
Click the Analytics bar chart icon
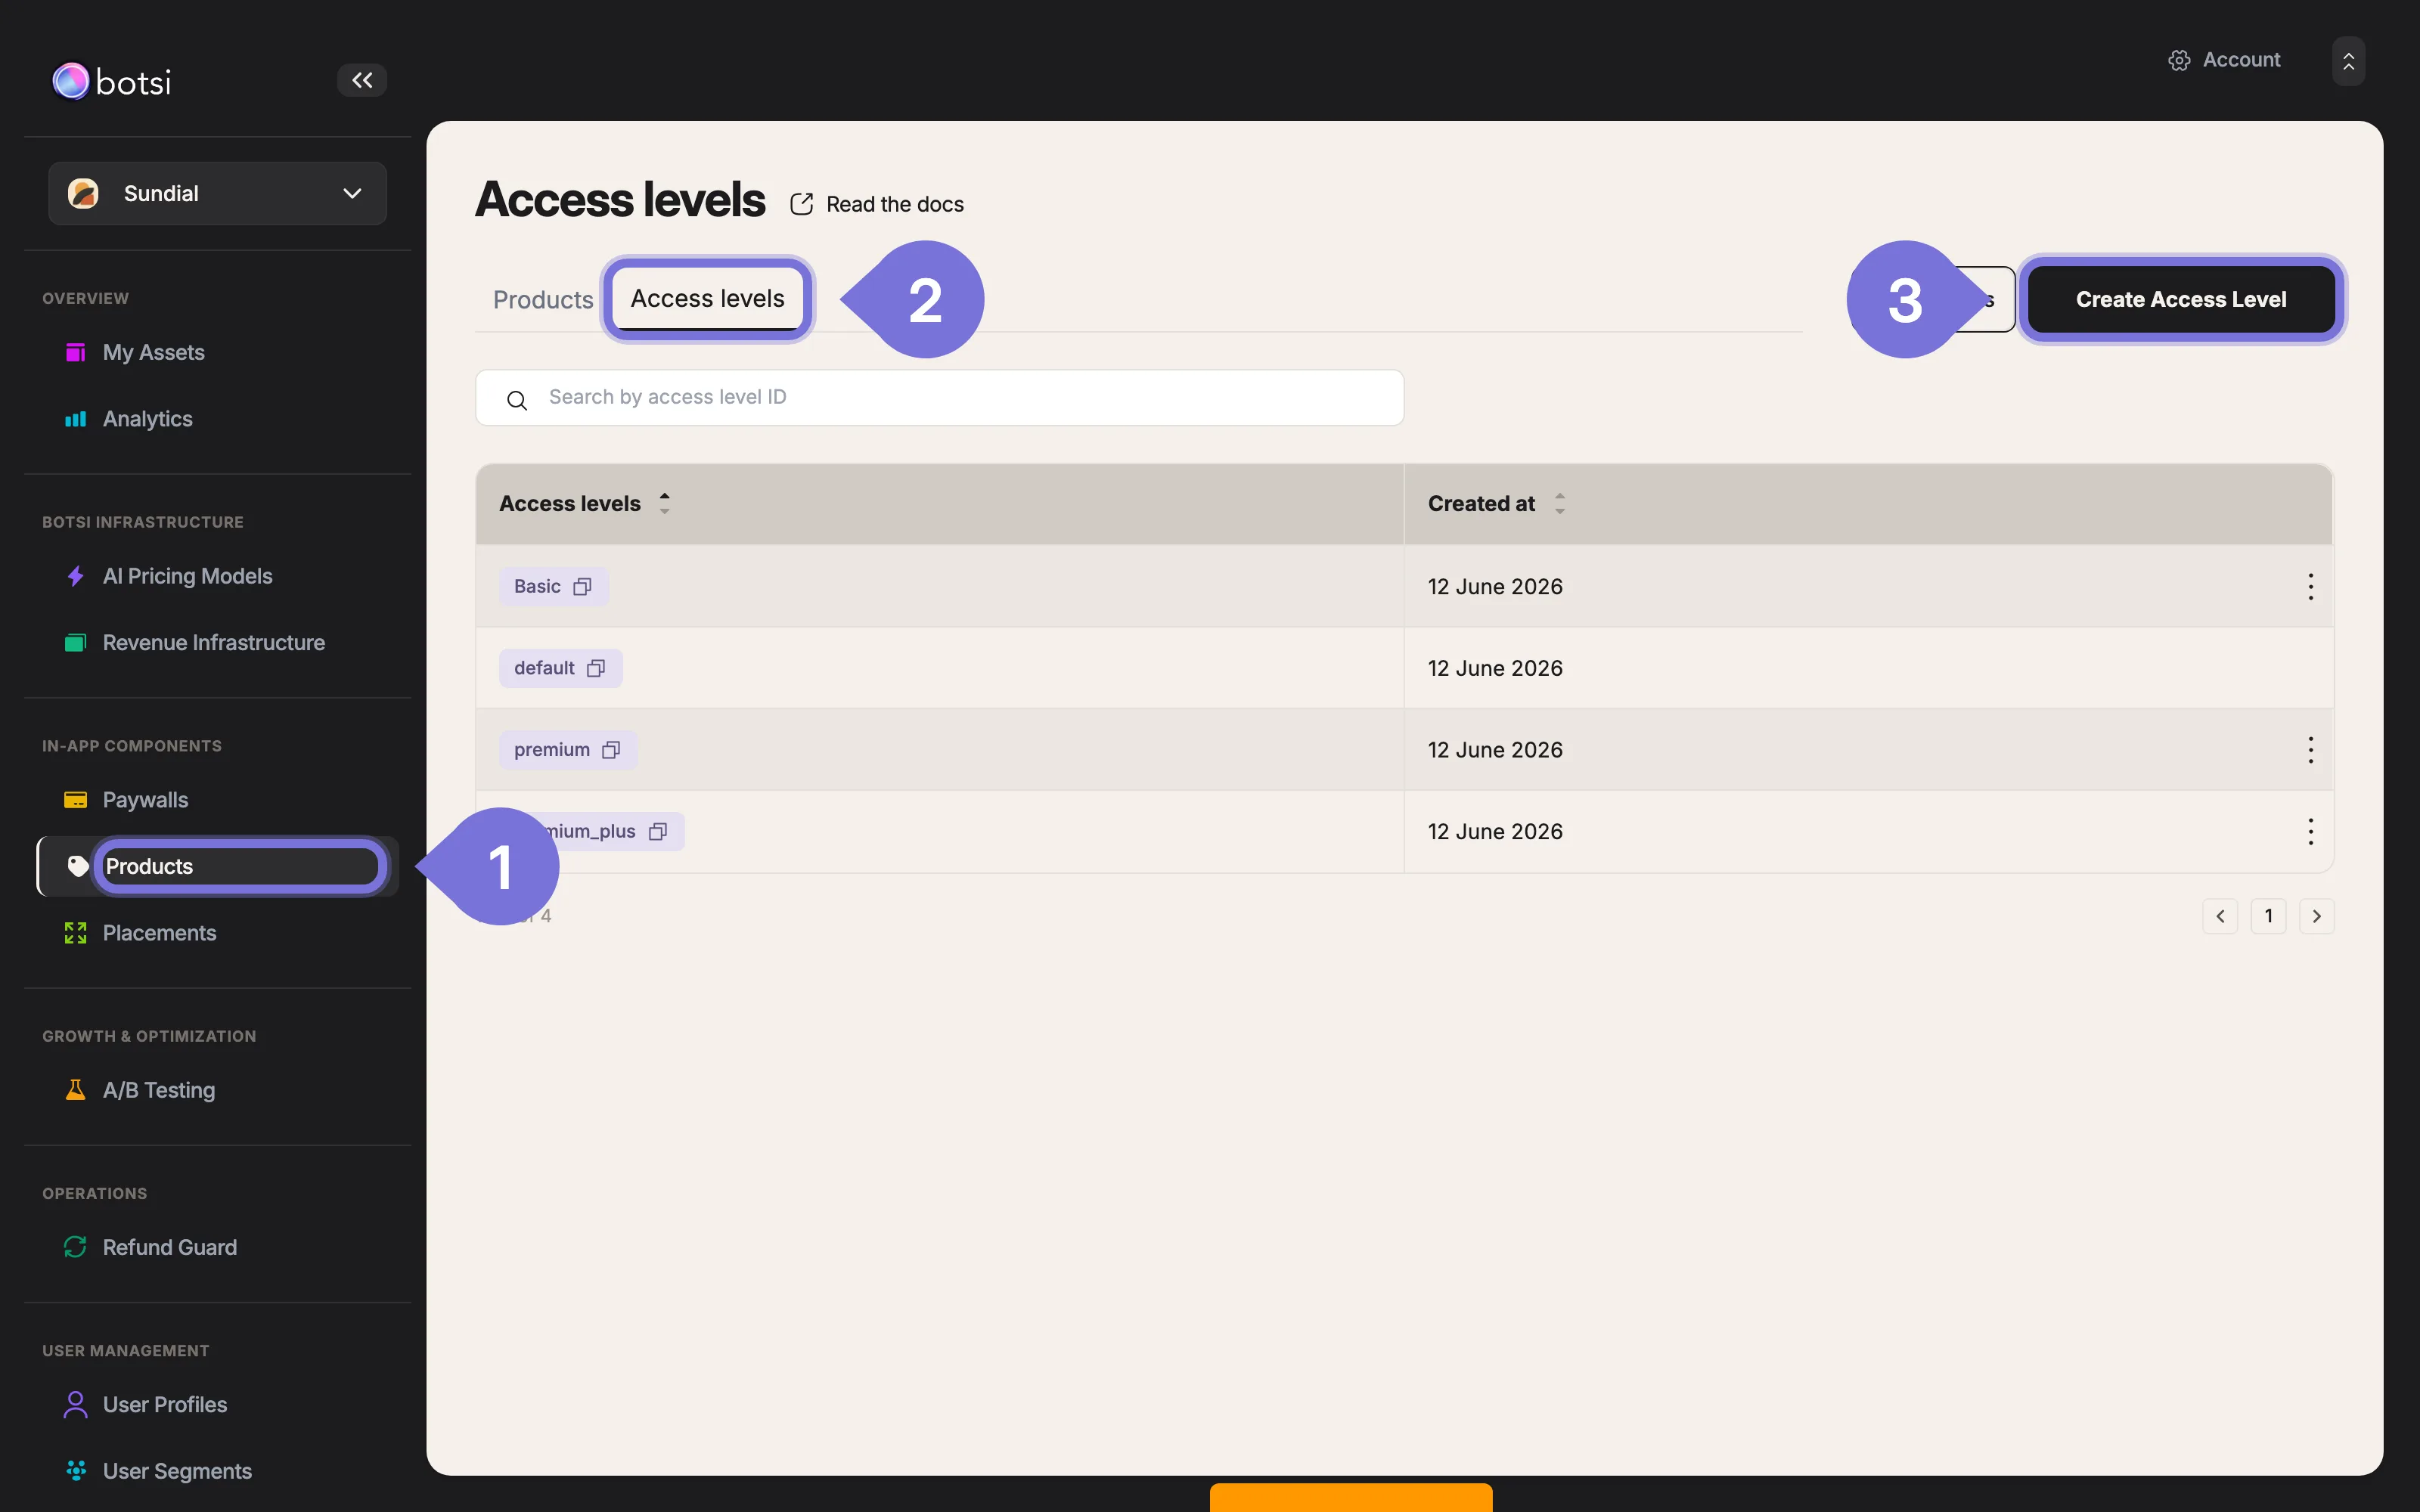pyautogui.click(x=75, y=419)
